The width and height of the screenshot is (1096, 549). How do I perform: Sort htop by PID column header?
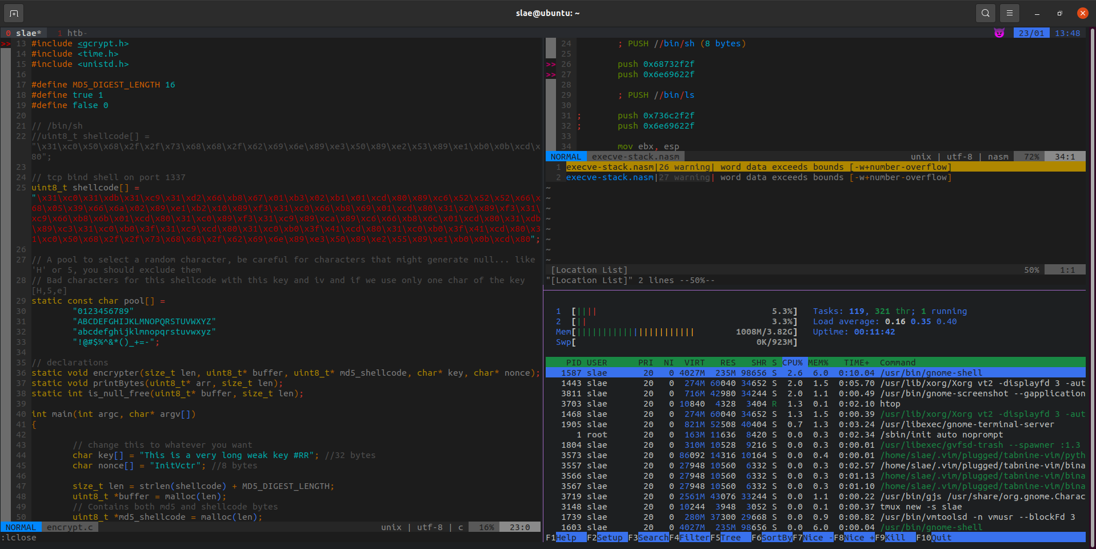coord(574,363)
